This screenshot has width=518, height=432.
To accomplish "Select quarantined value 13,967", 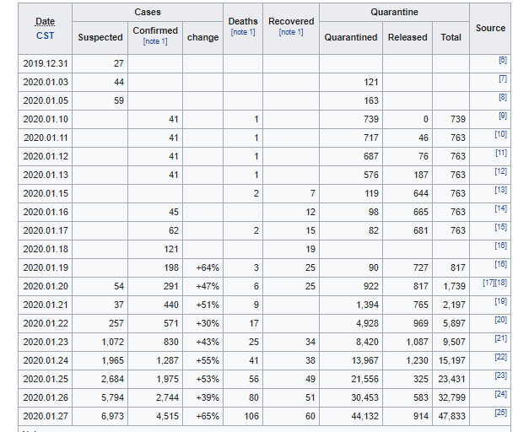I will pyautogui.click(x=364, y=360).
